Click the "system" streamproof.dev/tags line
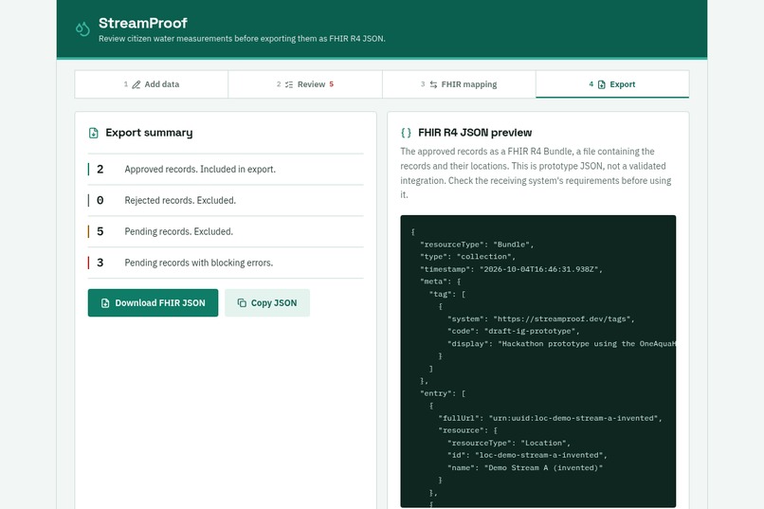 click(x=541, y=319)
